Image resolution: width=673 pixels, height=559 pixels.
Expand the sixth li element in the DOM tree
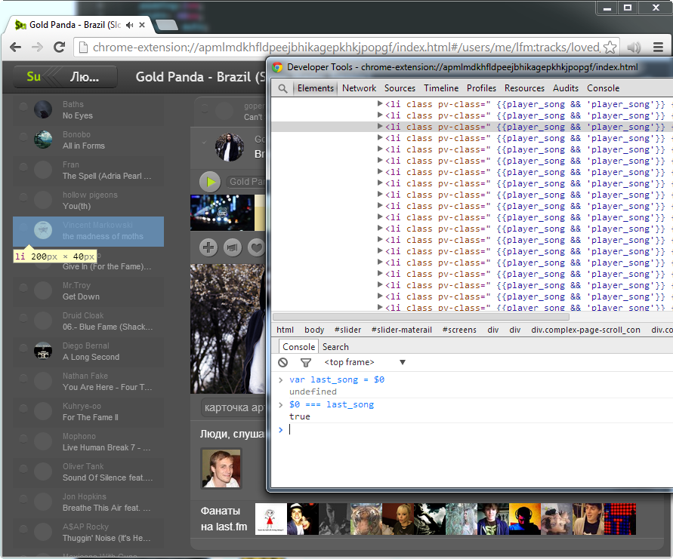point(380,161)
